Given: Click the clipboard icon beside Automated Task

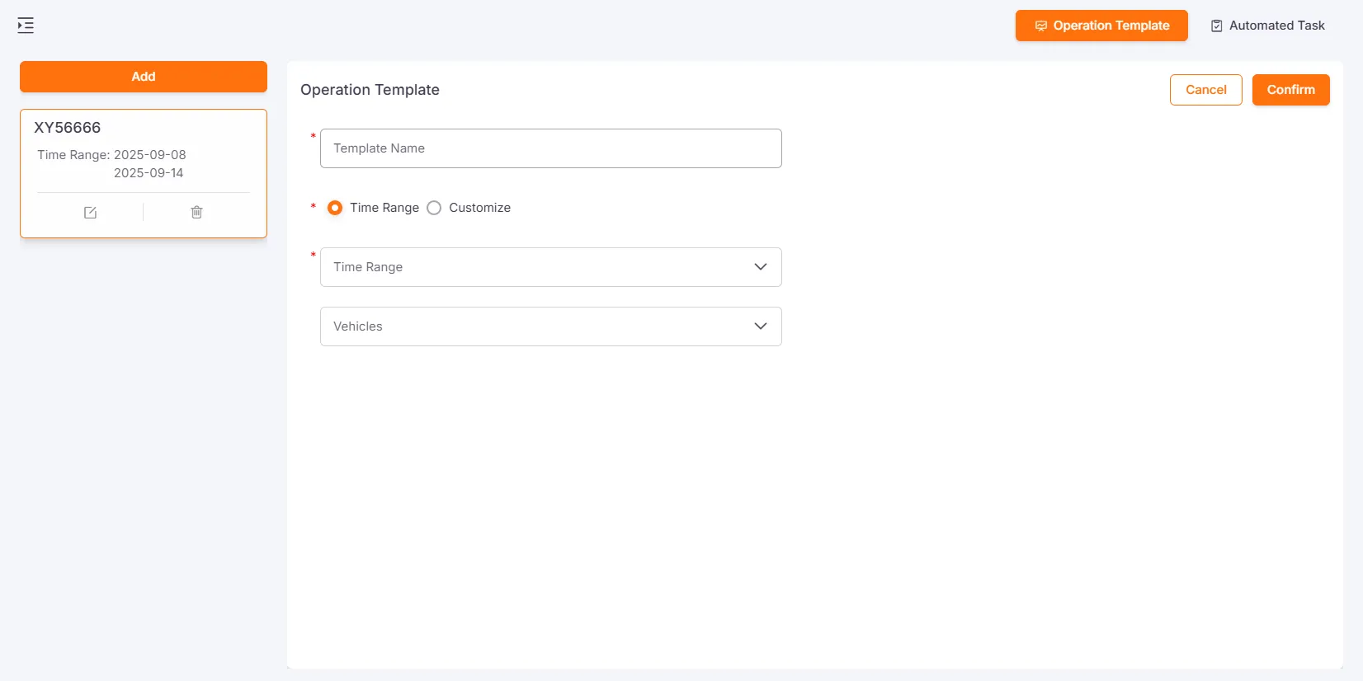Looking at the screenshot, I should pyautogui.click(x=1216, y=26).
